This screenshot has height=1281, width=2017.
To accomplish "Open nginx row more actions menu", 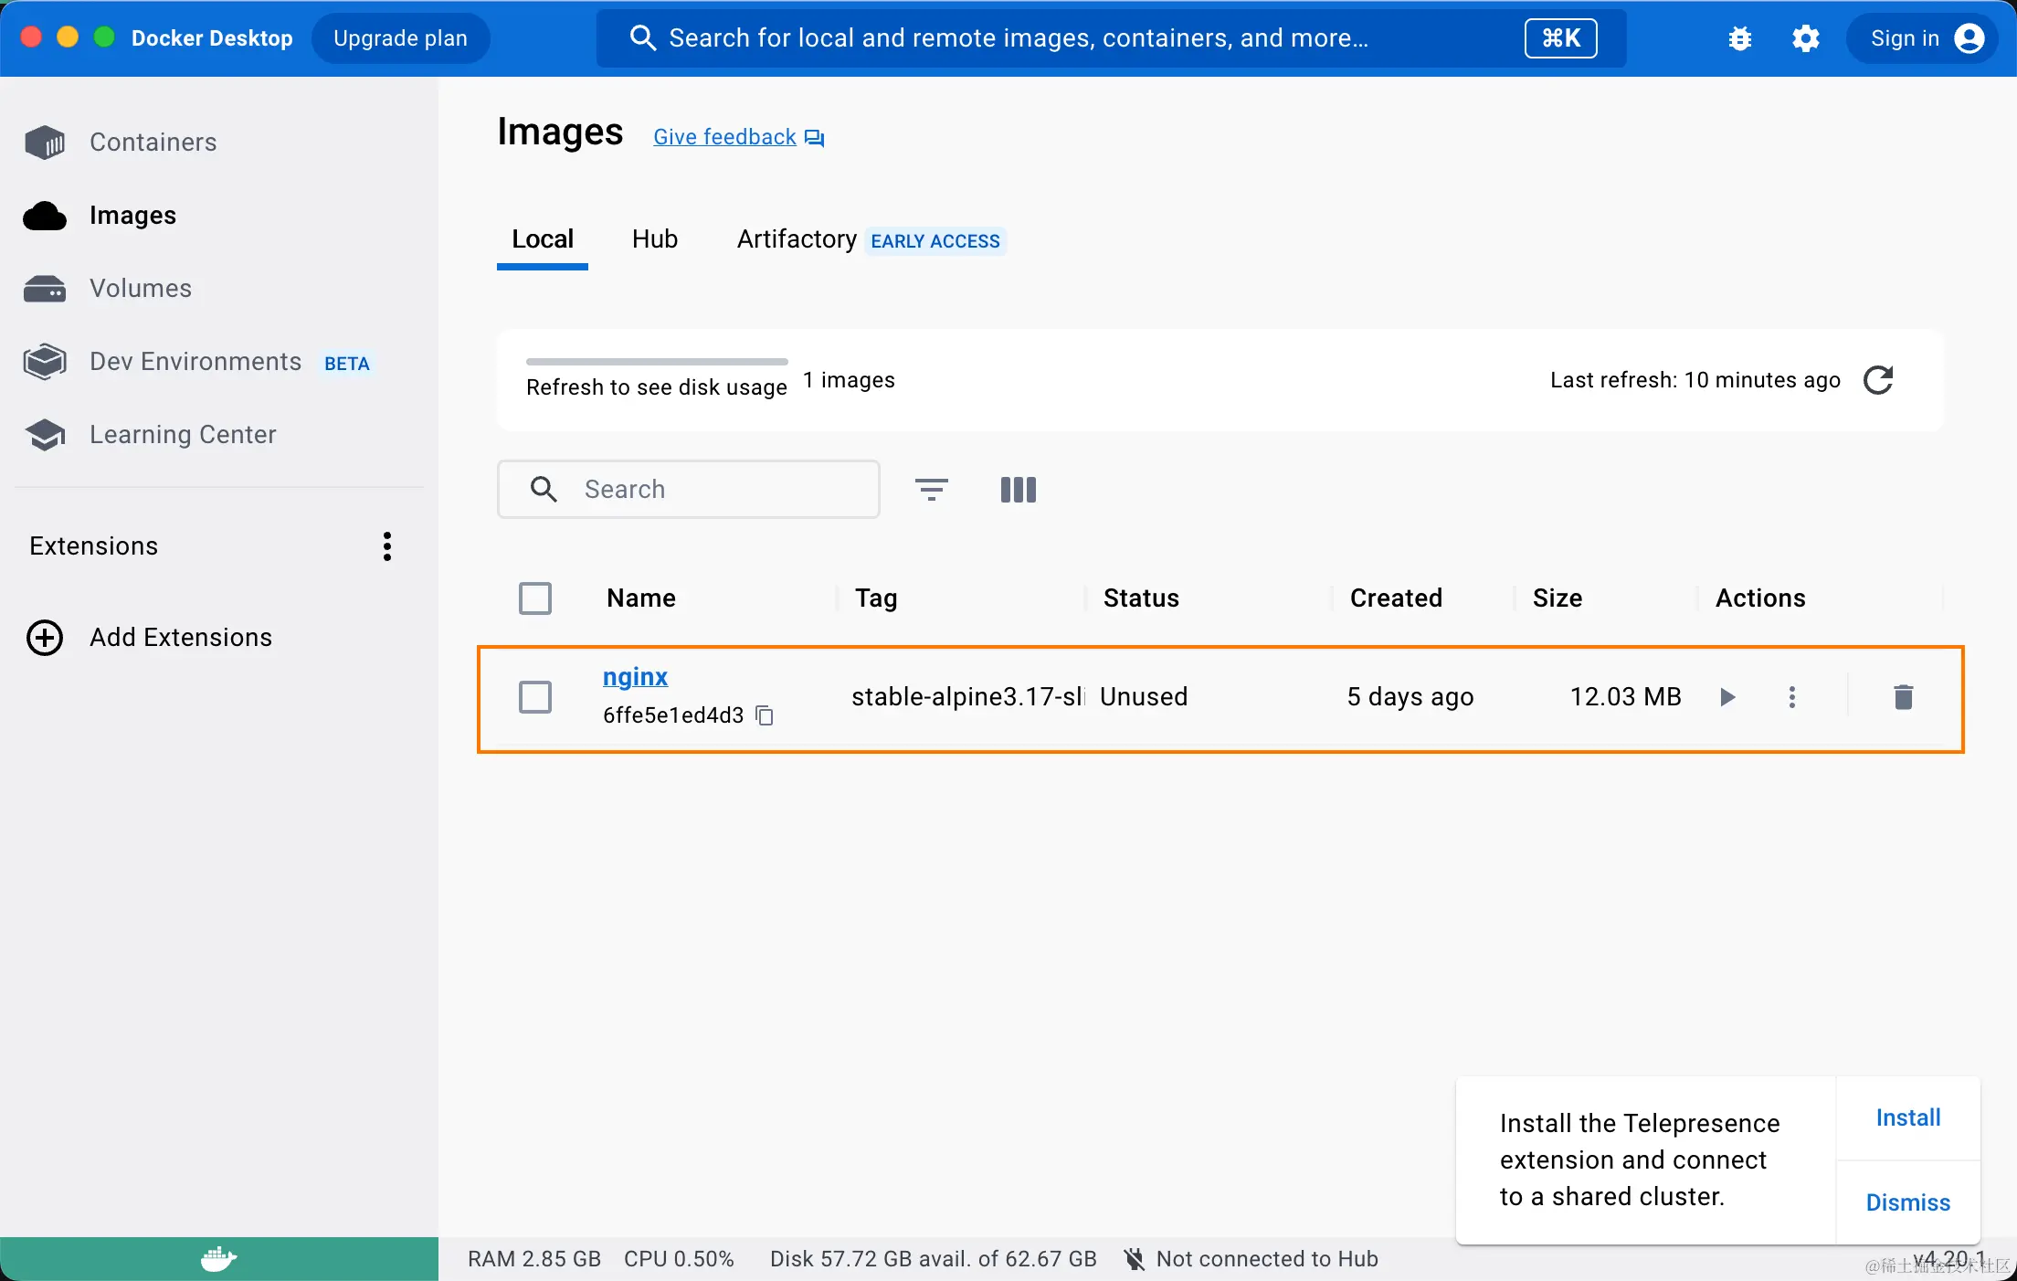I will coord(1791,697).
